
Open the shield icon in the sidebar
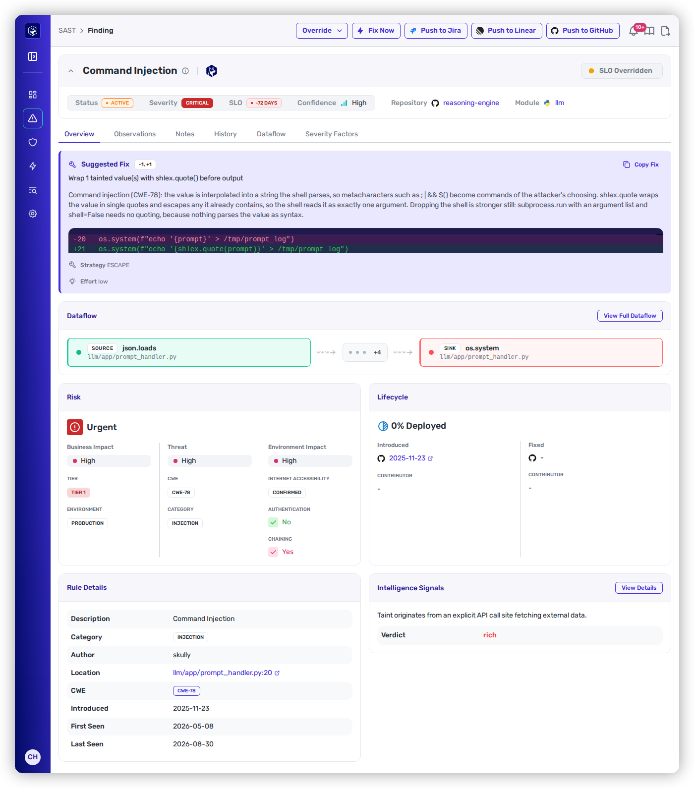(x=33, y=142)
